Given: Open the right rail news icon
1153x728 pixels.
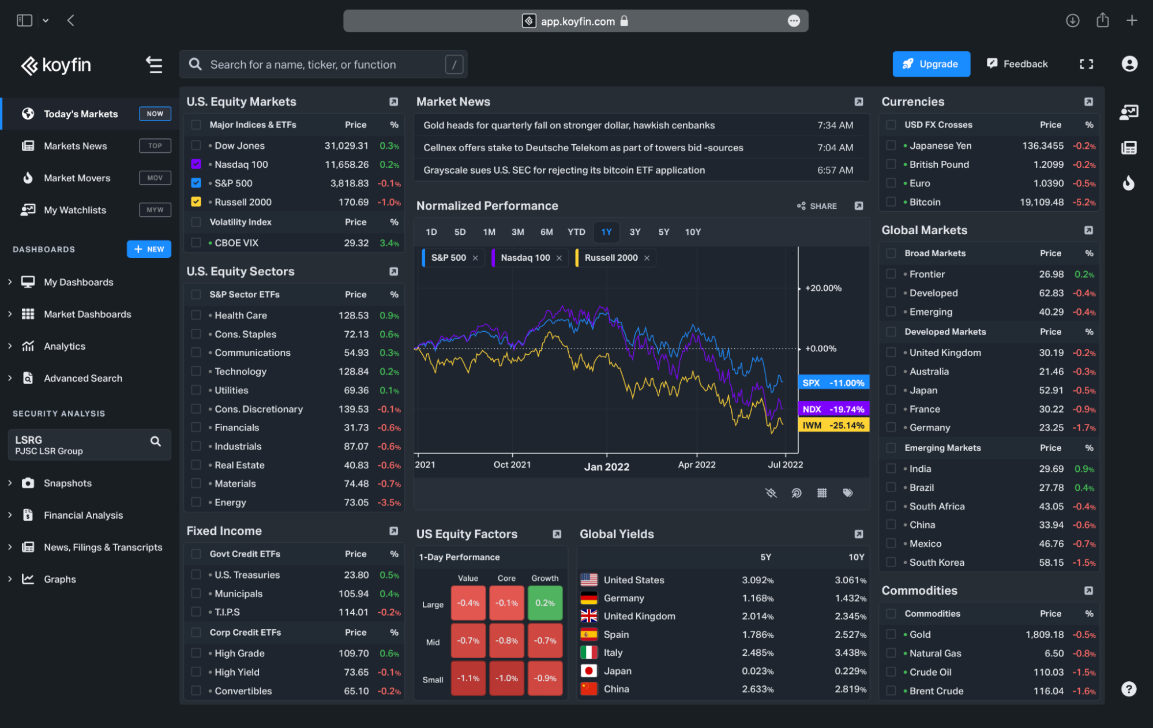Looking at the screenshot, I should click(x=1129, y=148).
